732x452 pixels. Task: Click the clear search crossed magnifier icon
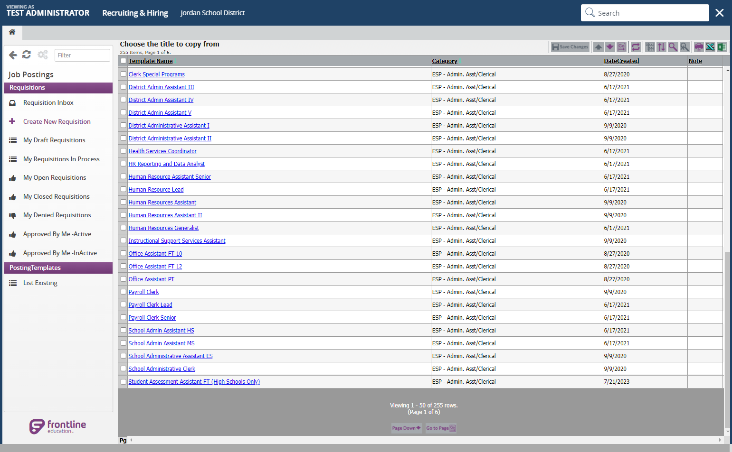coord(684,47)
